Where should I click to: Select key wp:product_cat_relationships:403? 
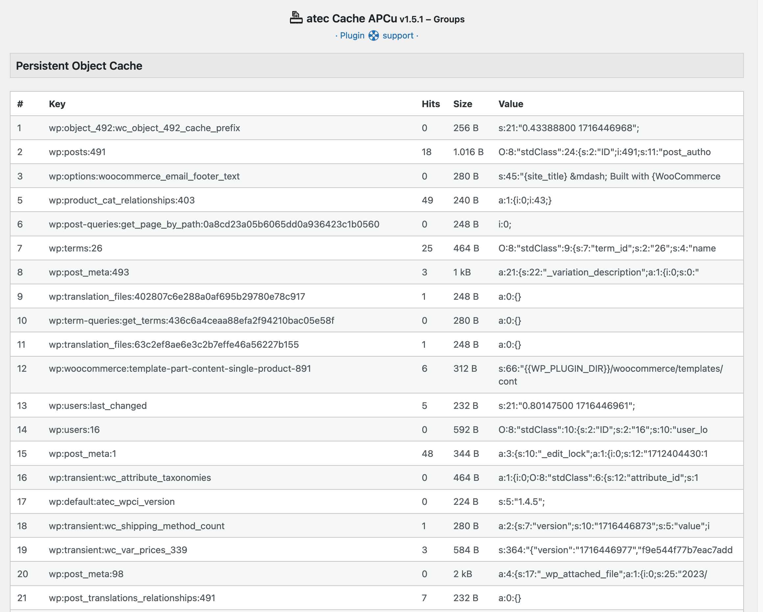click(122, 200)
